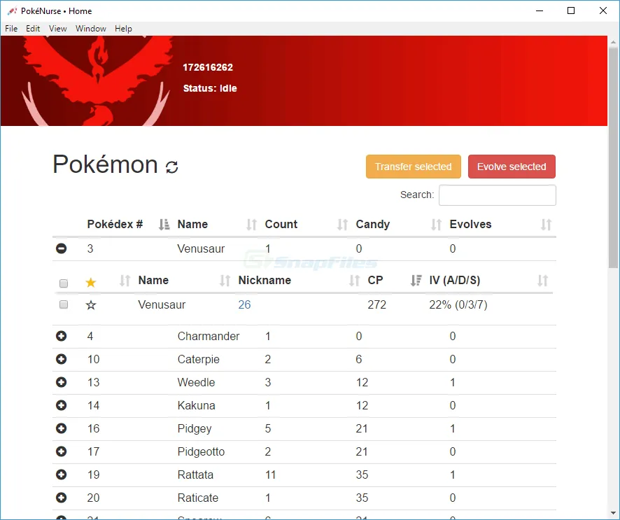The image size is (620, 520).
Task: Sort Venusaur sub-table by Name arrows
Action: (x=125, y=281)
